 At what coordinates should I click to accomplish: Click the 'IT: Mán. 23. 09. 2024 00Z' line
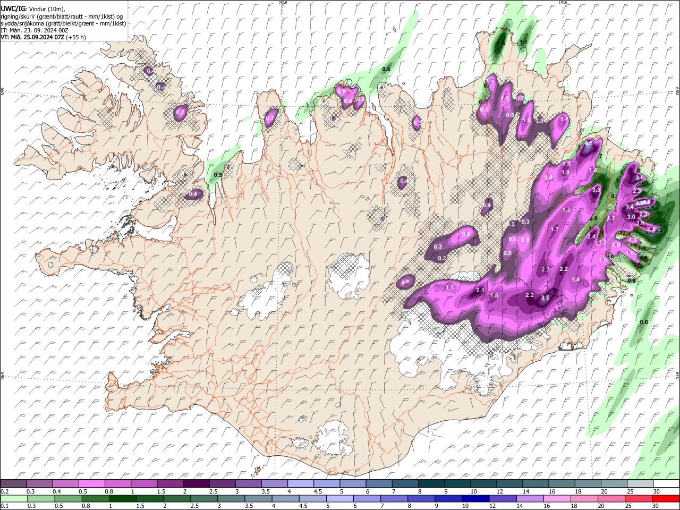pos(35,30)
